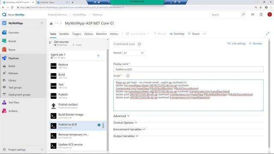Switch to the Tasks tab
The height and width of the screenshot is (154, 274).
[x=53, y=34]
